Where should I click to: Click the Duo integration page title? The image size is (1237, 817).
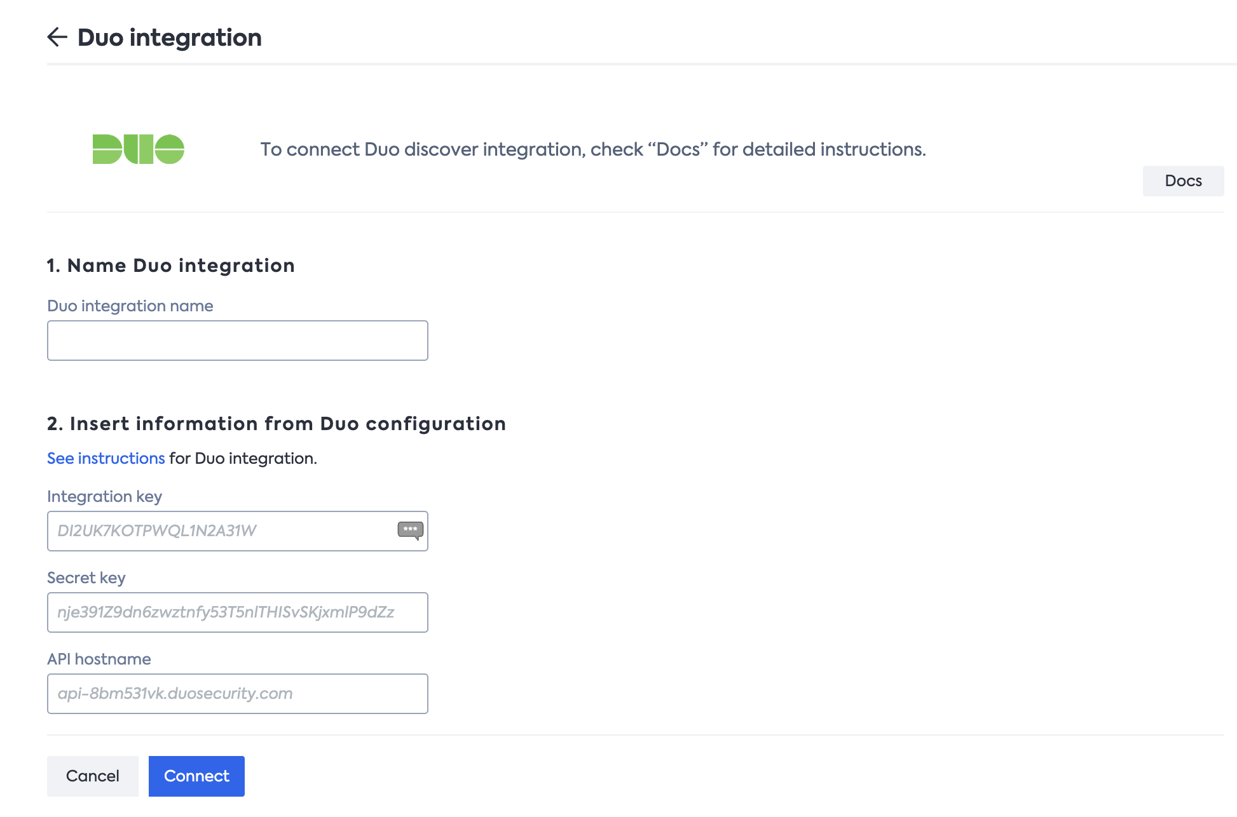(x=169, y=37)
